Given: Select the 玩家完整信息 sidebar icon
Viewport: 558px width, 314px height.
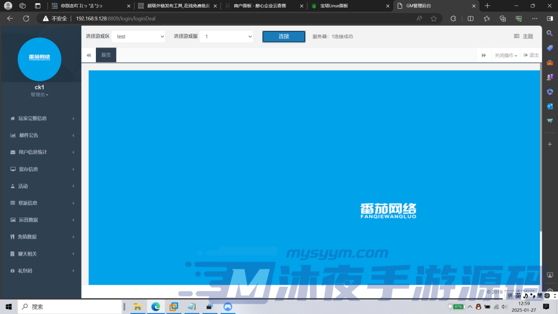Looking at the screenshot, I should (13, 118).
